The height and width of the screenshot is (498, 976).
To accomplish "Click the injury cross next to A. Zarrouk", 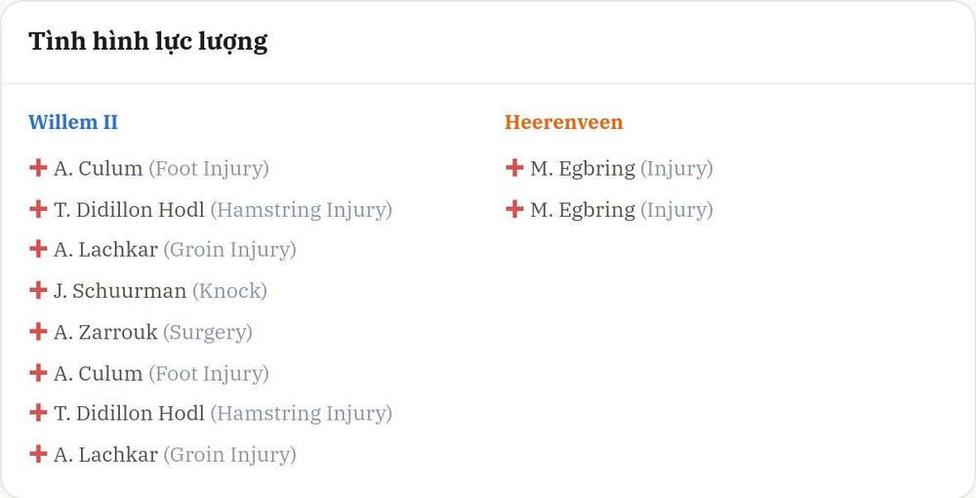I will (38, 331).
